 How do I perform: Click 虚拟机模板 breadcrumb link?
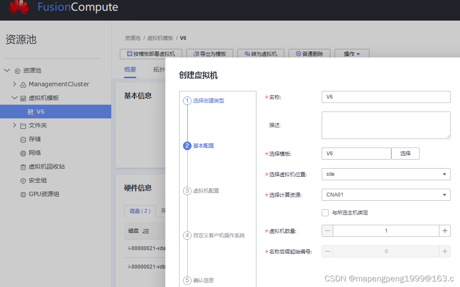(x=160, y=38)
